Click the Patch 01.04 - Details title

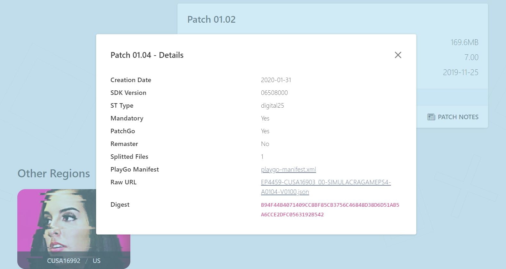[147, 55]
